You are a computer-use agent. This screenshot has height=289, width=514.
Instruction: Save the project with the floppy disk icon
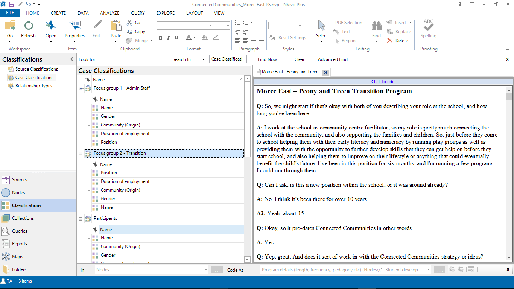click(x=12, y=4)
